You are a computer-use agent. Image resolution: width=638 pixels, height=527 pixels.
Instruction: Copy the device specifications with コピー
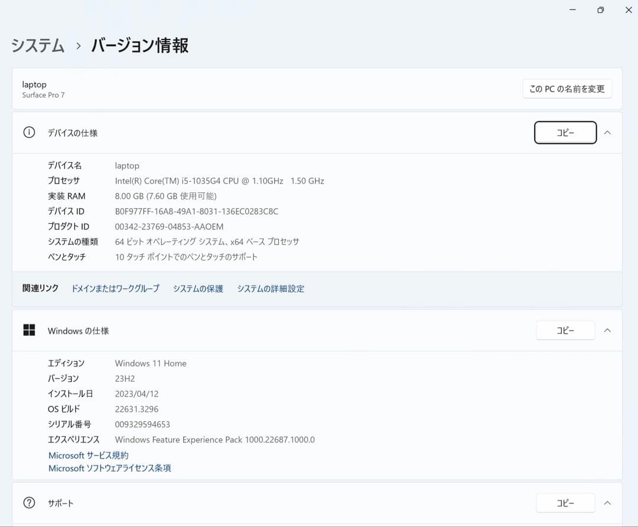point(565,132)
